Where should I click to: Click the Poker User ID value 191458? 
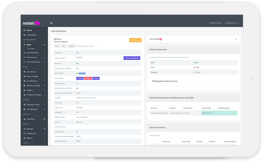79,57
